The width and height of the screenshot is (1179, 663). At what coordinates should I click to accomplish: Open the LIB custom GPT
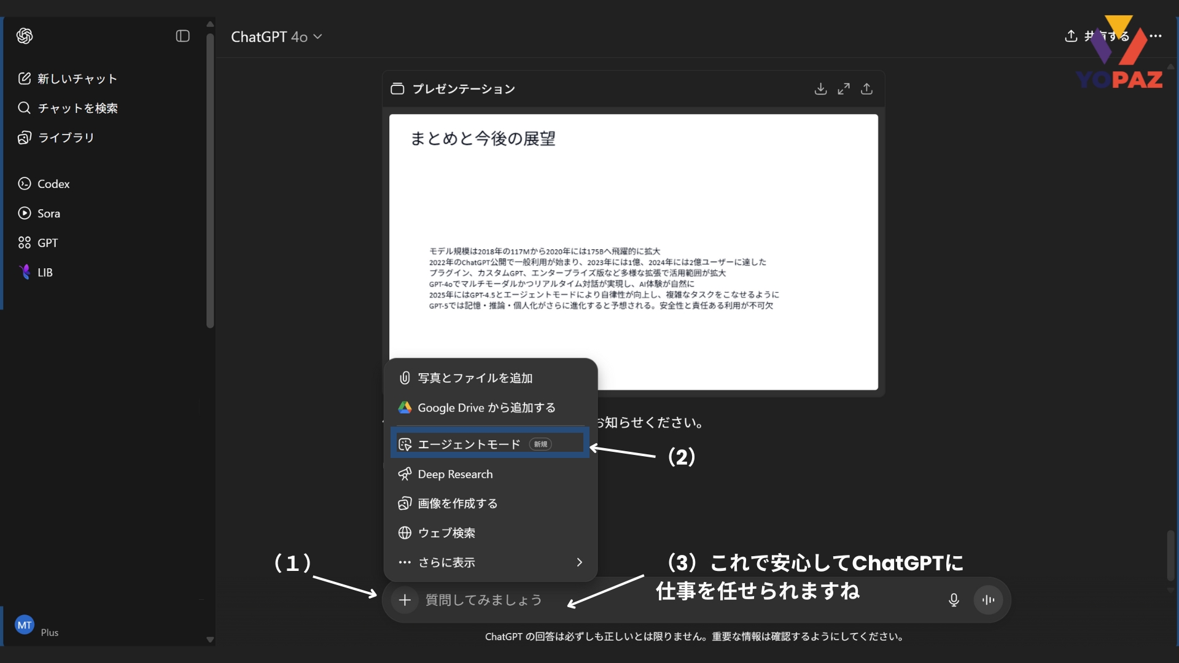[36, 272]
